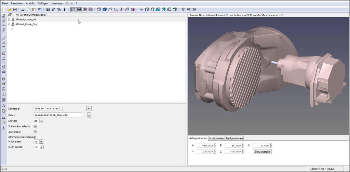
Task: Switch to the Nullpositionen tab
Action: click(x=234, y=138)
